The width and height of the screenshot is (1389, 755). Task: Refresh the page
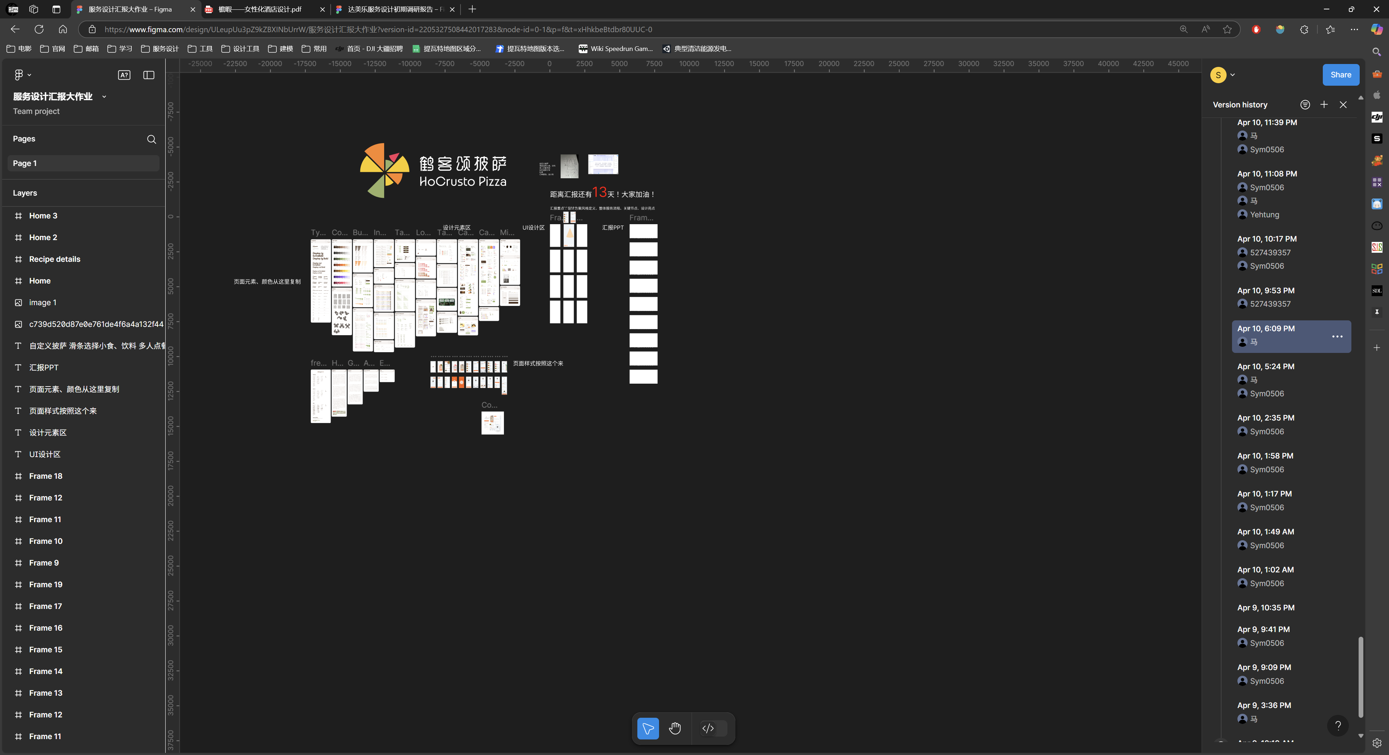(x=39, y=29)
